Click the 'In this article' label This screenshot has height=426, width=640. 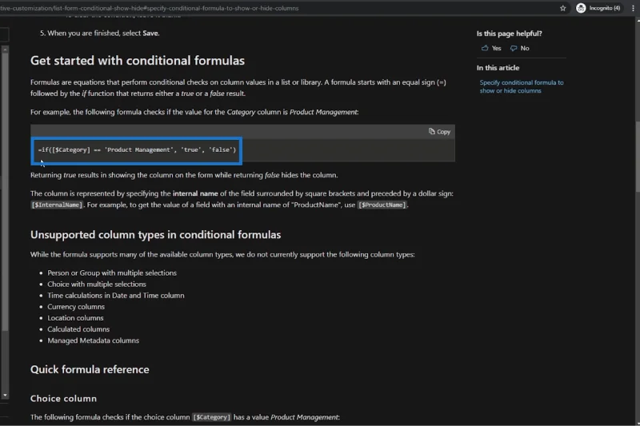tap(498, 68)
